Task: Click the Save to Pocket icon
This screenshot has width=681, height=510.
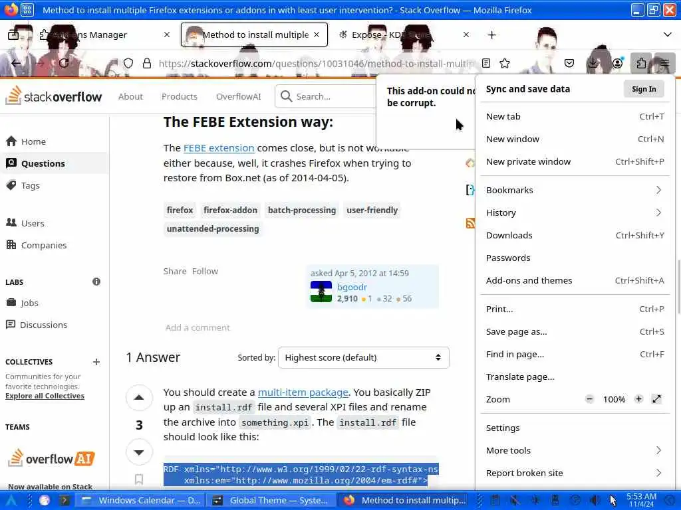Action: [x=569, y=63]
